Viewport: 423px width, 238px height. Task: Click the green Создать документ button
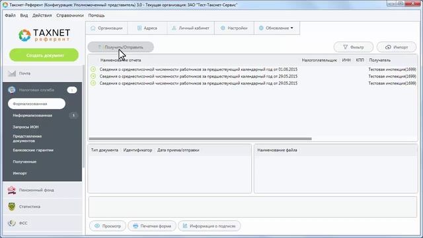click(x=44, y=55)
